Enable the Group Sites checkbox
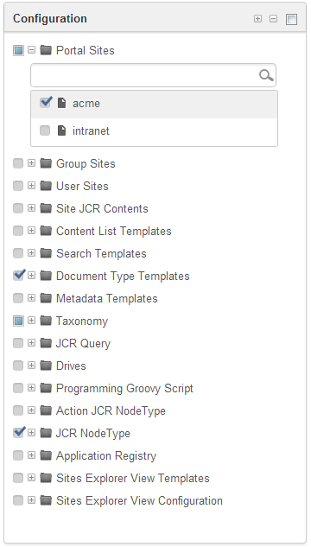 tap(18, 163)
